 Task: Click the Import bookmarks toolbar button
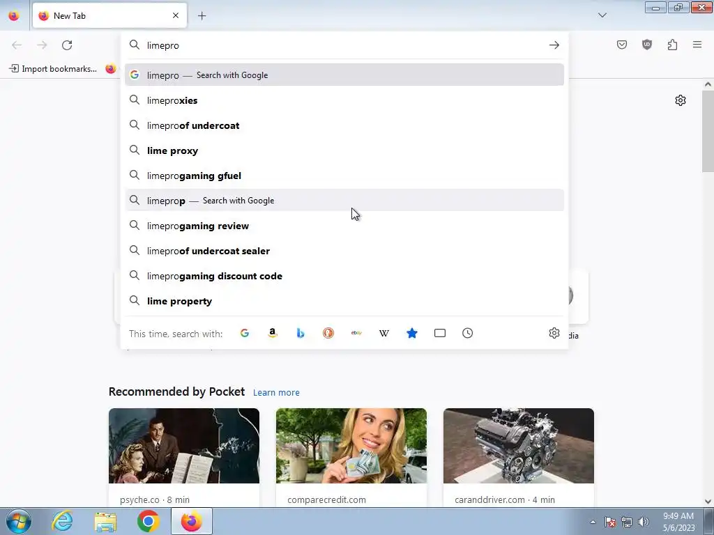pos(53,69)
